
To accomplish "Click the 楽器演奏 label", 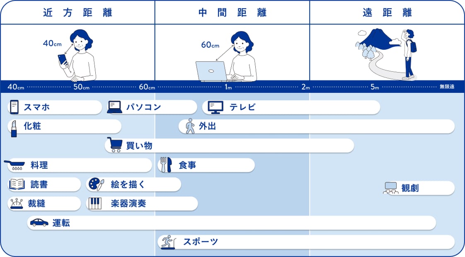I will (128, 204).
